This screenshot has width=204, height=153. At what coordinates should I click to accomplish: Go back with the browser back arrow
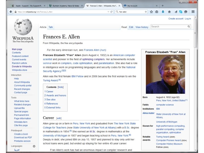click(11, 12)
